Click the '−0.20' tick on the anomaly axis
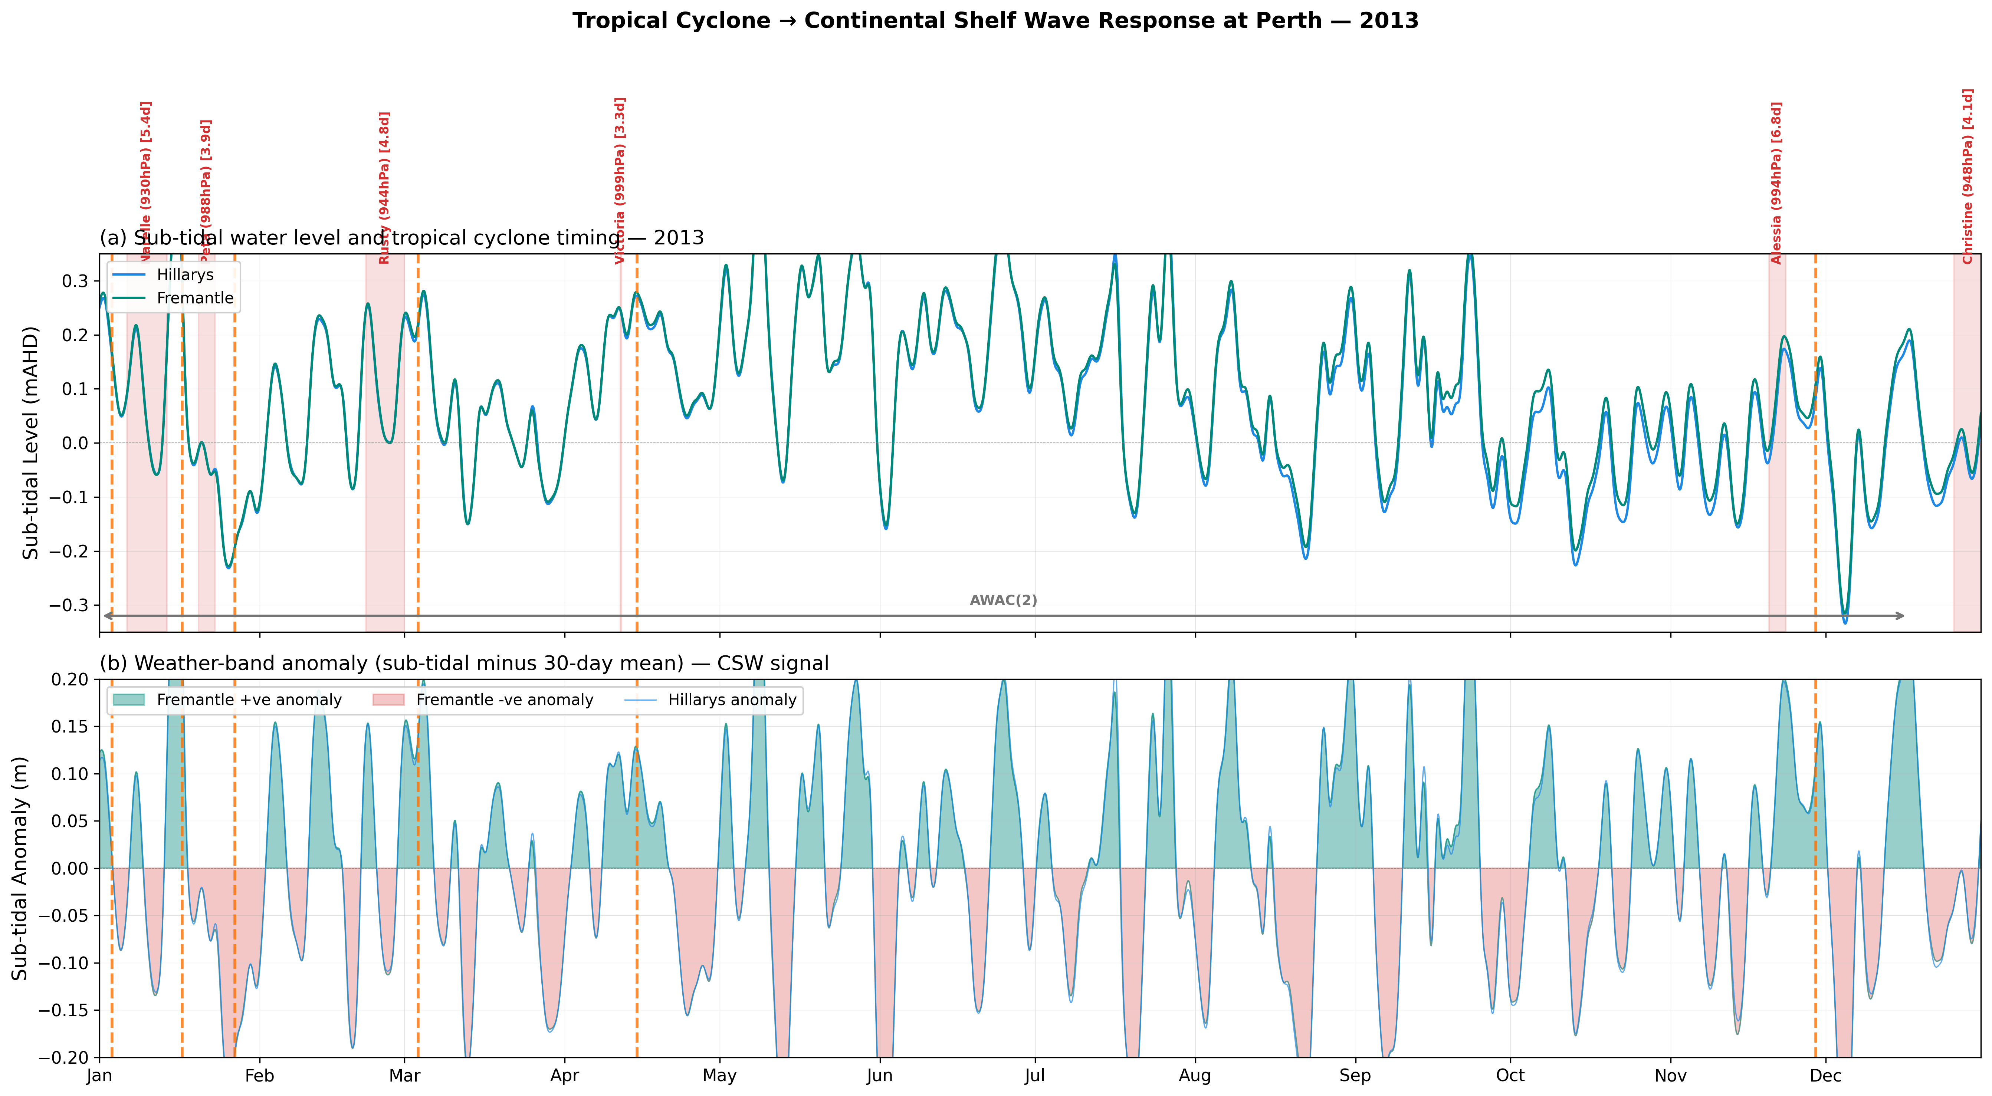This screenshot has width=1992, height=1096. [63, 1057]
